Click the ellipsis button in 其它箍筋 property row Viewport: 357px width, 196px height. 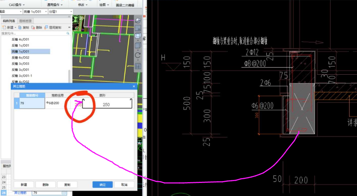coord(64,193)
